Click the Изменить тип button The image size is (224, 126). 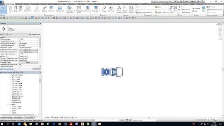(35, 35)
